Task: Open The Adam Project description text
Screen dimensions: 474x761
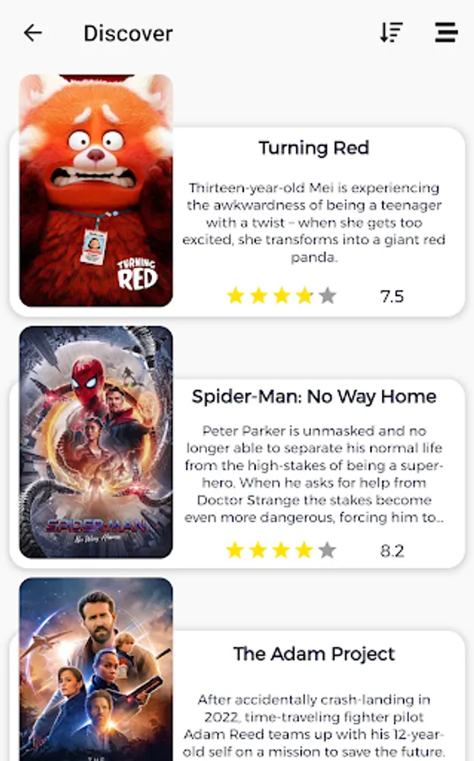Action: (x=314, y=726)
